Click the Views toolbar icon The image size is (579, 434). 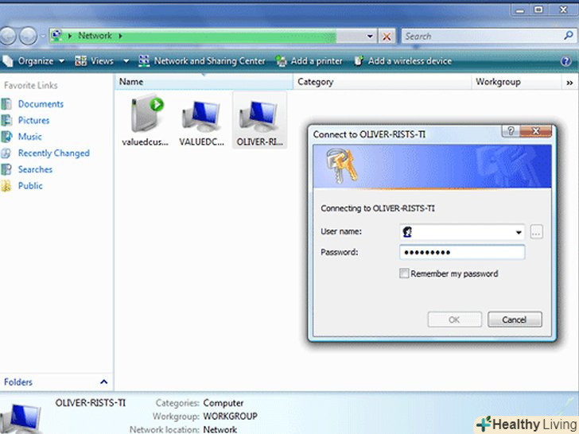tap(80, 61)
